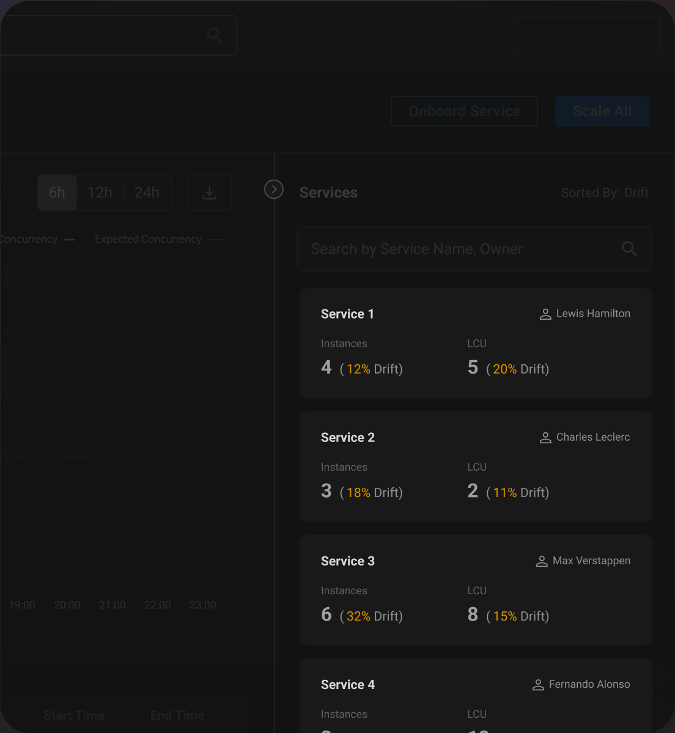
Task: Click the search icon in the top navigation bar
Action: 215,35
